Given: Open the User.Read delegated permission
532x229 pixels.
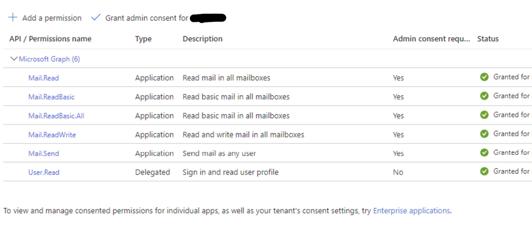Looking at the screenshot, I should coord(44,173).
